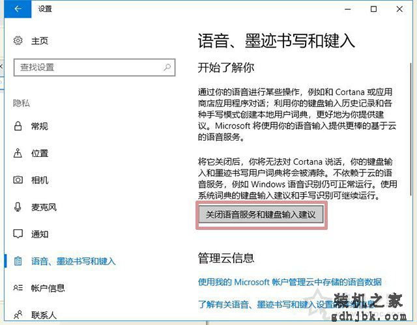Click the 帐户信息 account icon
The width and height of the screenshot is (417, 325).
point(18,288)
